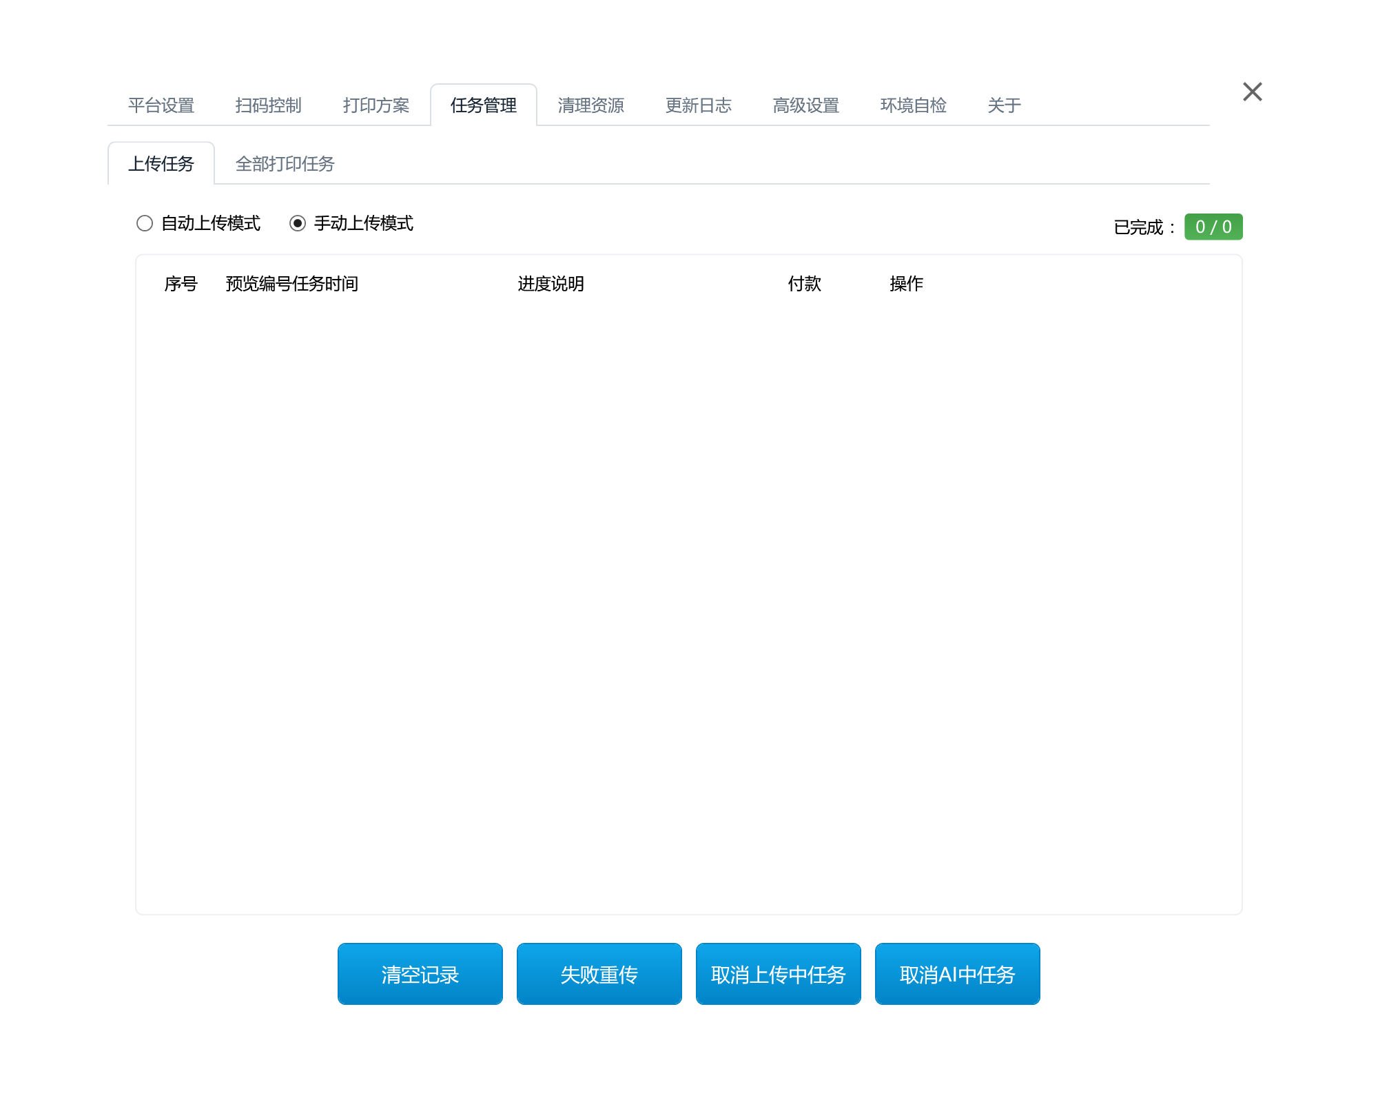Viewport: 1378px width, 1102px height.
Task: Click the 取消上传中任务 button
Action: coord(779,974)
